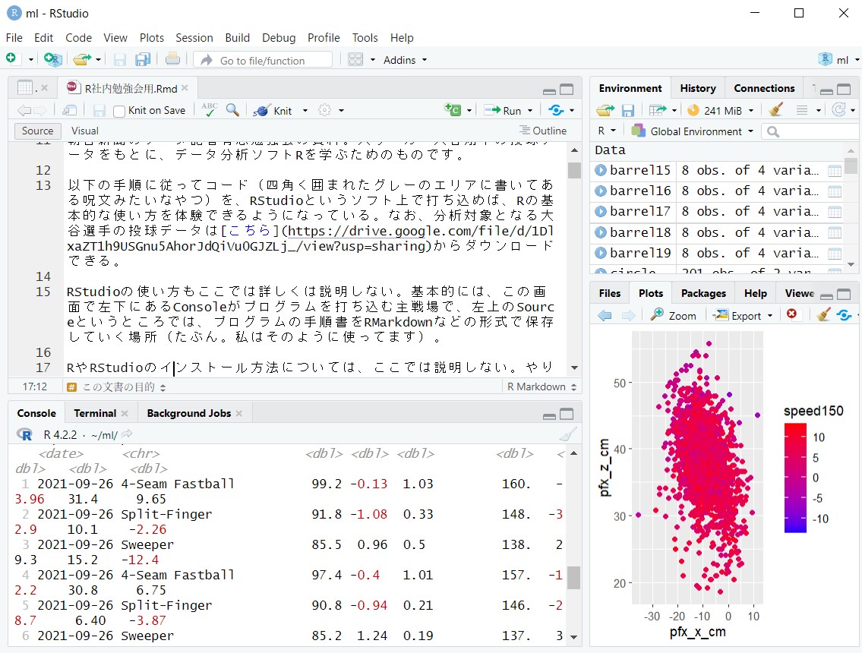Maximize the Plots pane

click(844, 294)
